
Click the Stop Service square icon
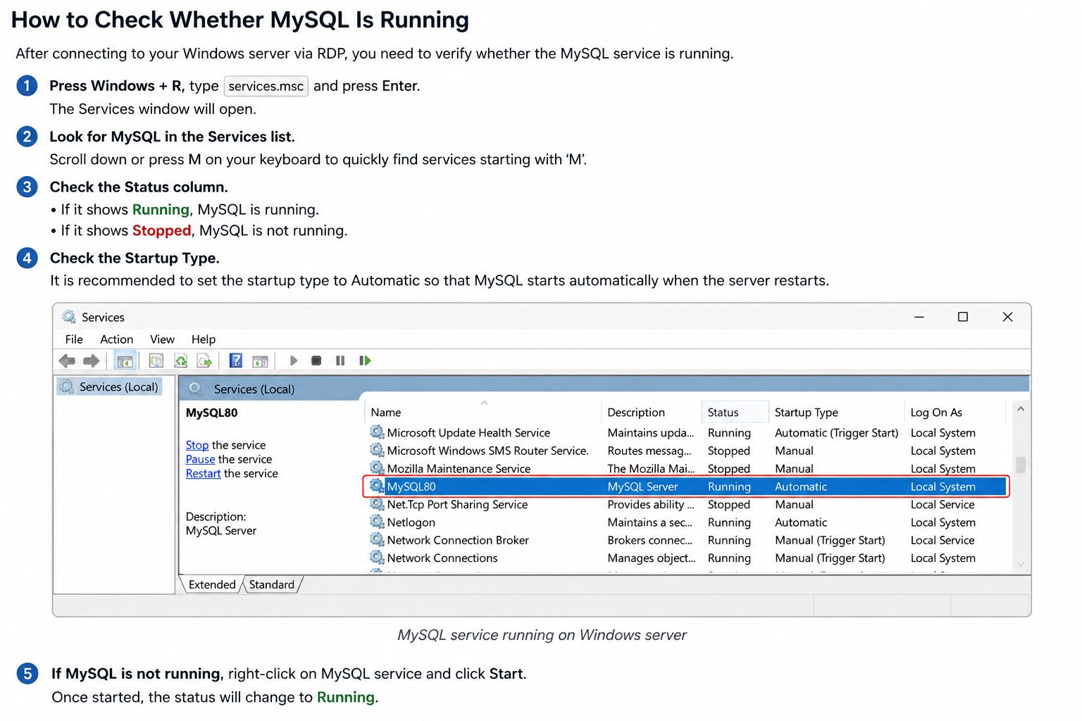click(x=316, y=360)
